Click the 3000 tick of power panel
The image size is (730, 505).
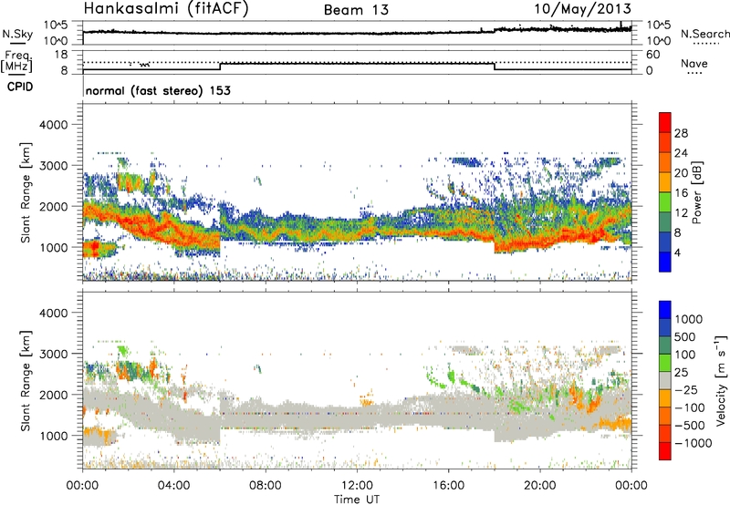(53, 166)
